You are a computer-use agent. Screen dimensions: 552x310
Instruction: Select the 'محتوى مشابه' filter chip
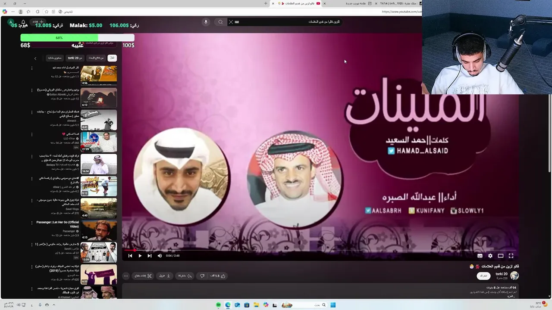(55, 58)
